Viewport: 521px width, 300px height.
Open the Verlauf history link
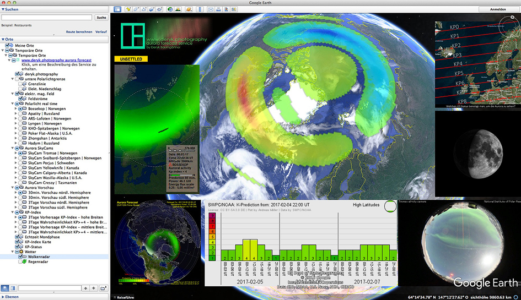[101, 32]
